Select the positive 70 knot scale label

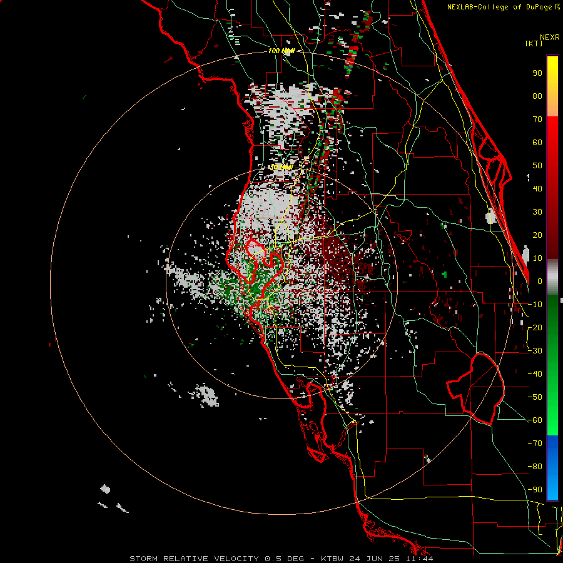(x=537, y=119)
